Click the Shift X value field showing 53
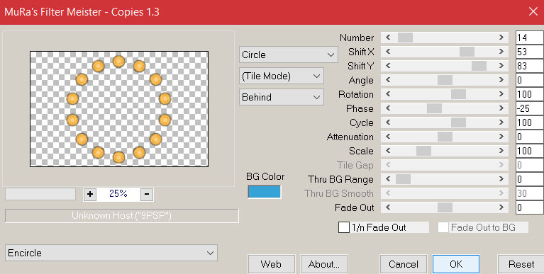Viewport: 544px width, 274px height. pyautogui.click(x=530, y=52)
